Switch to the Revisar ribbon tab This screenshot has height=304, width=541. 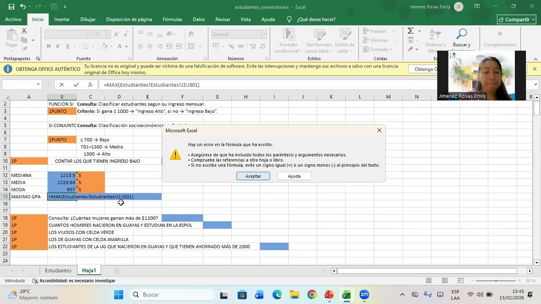(x=223, y=19)
